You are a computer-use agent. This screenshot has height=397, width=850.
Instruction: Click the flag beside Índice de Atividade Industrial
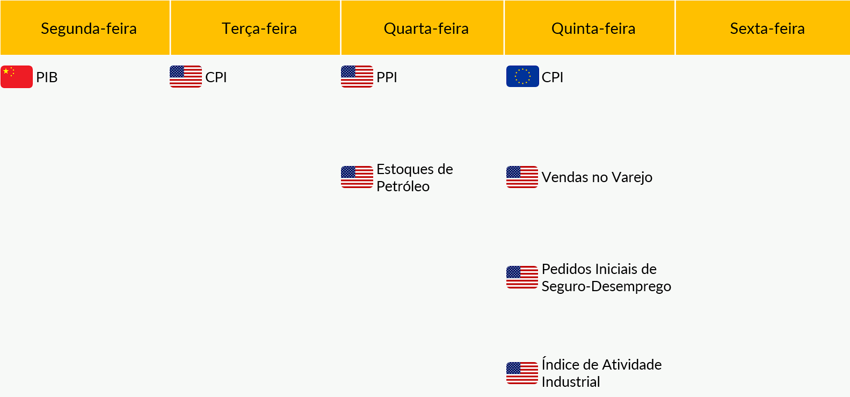[522, 373]
